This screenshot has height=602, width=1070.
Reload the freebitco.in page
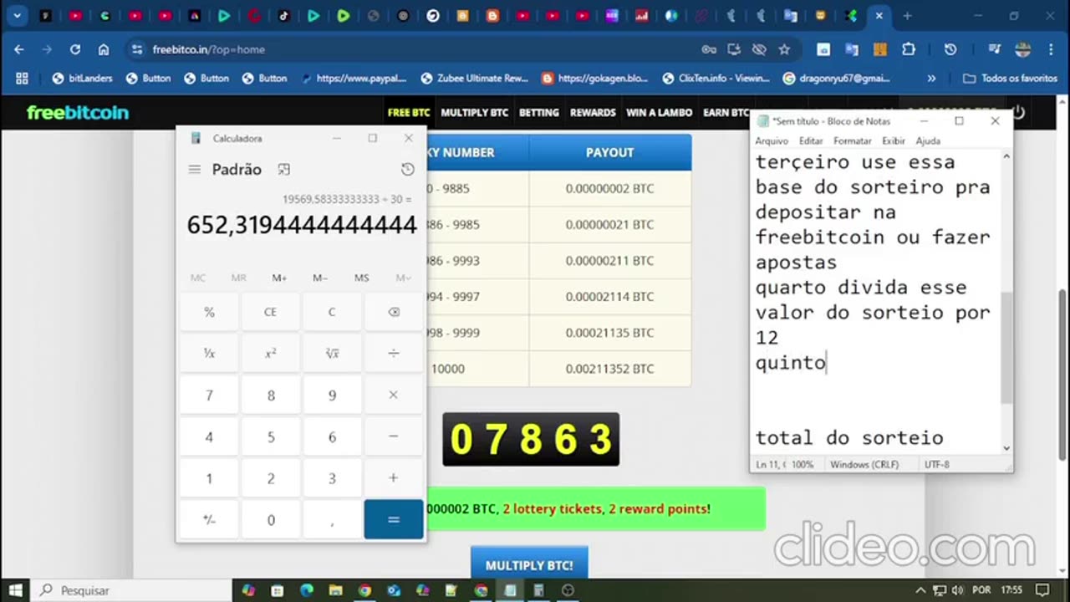[x=75, y=49]
